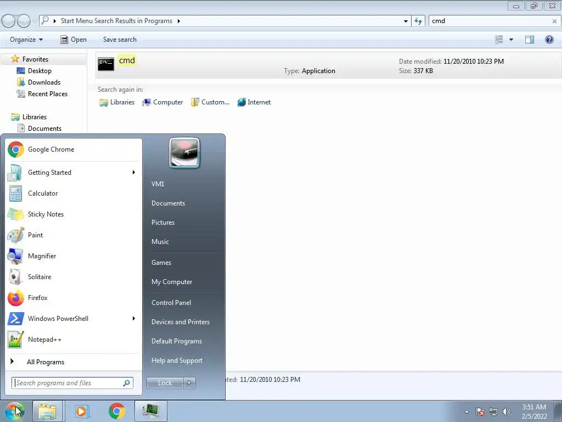Search again in Libraries
This screenshot has height=422, width=562.
117,102
